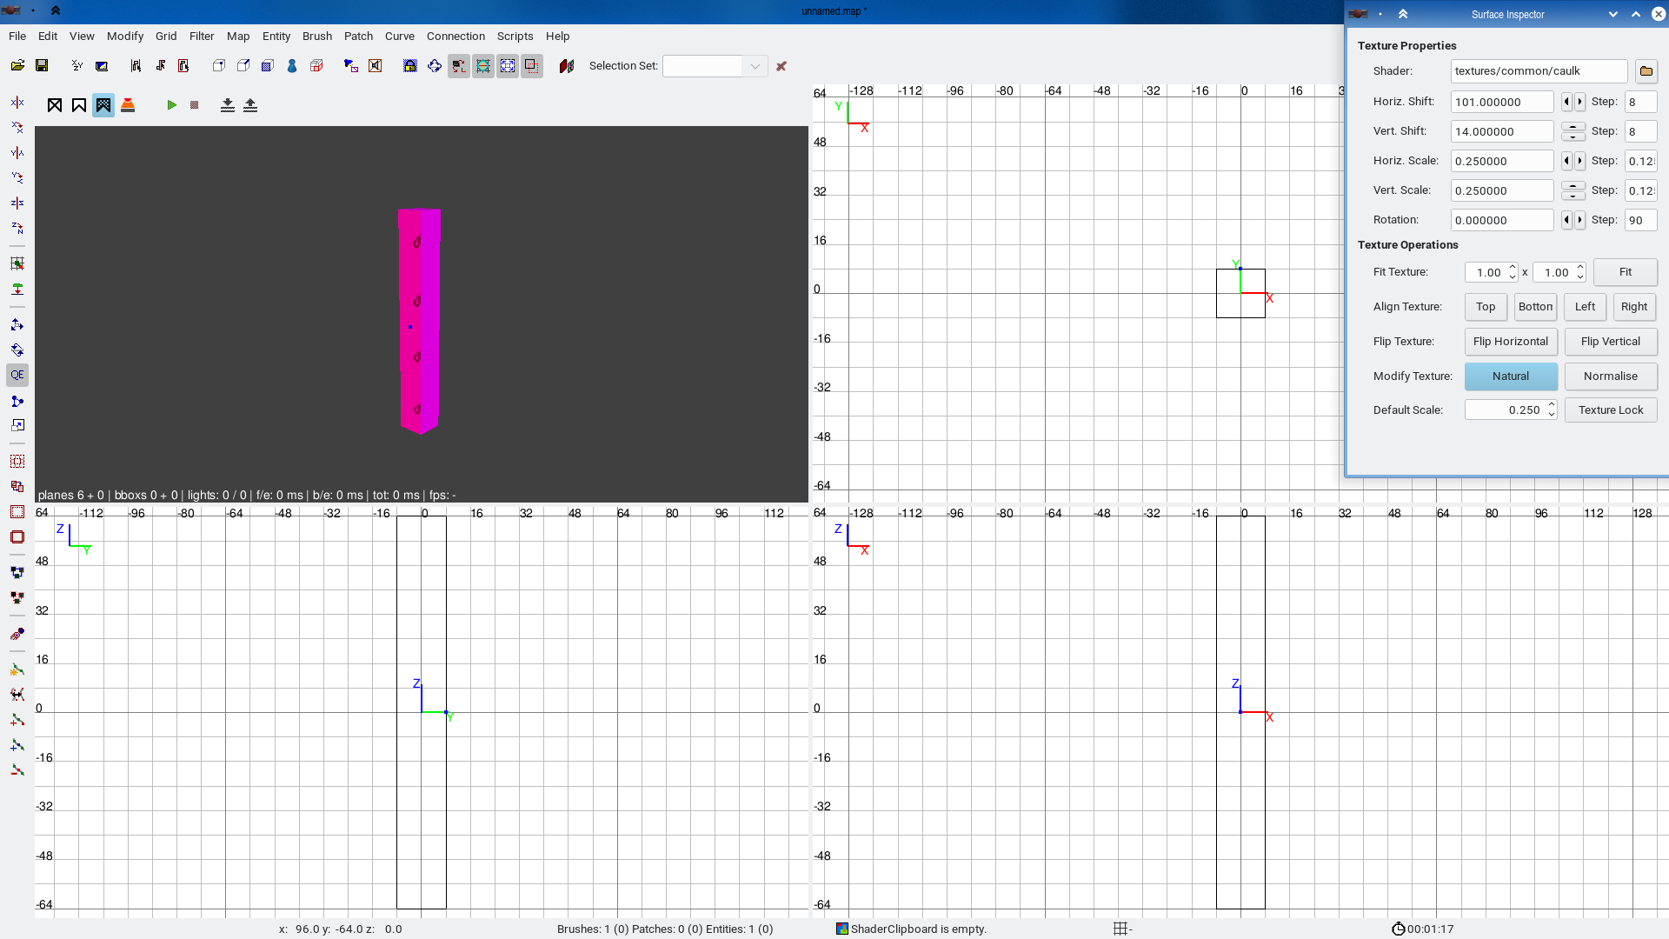Click the Rotation value input field

coord(1501,221)
